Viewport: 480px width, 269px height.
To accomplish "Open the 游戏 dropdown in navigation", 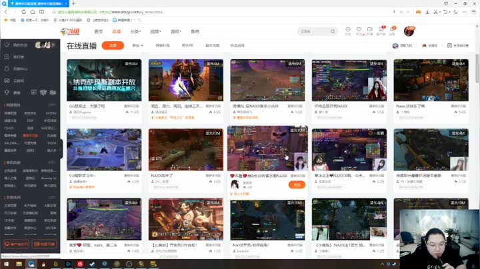I will point(176,31).
